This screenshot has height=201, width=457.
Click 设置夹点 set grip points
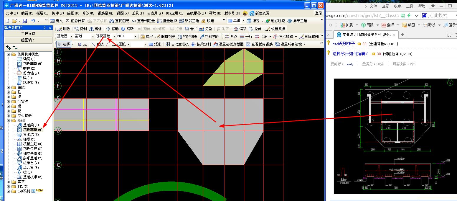pyautogui.click(x=275, y=29)
